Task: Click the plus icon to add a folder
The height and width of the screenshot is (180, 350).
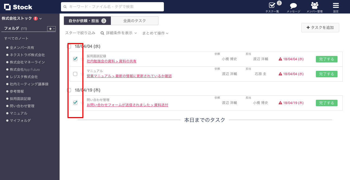Action: [50, 28]
